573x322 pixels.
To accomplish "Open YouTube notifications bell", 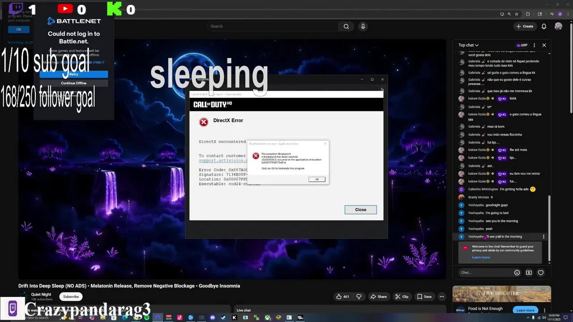I will 544,26.
